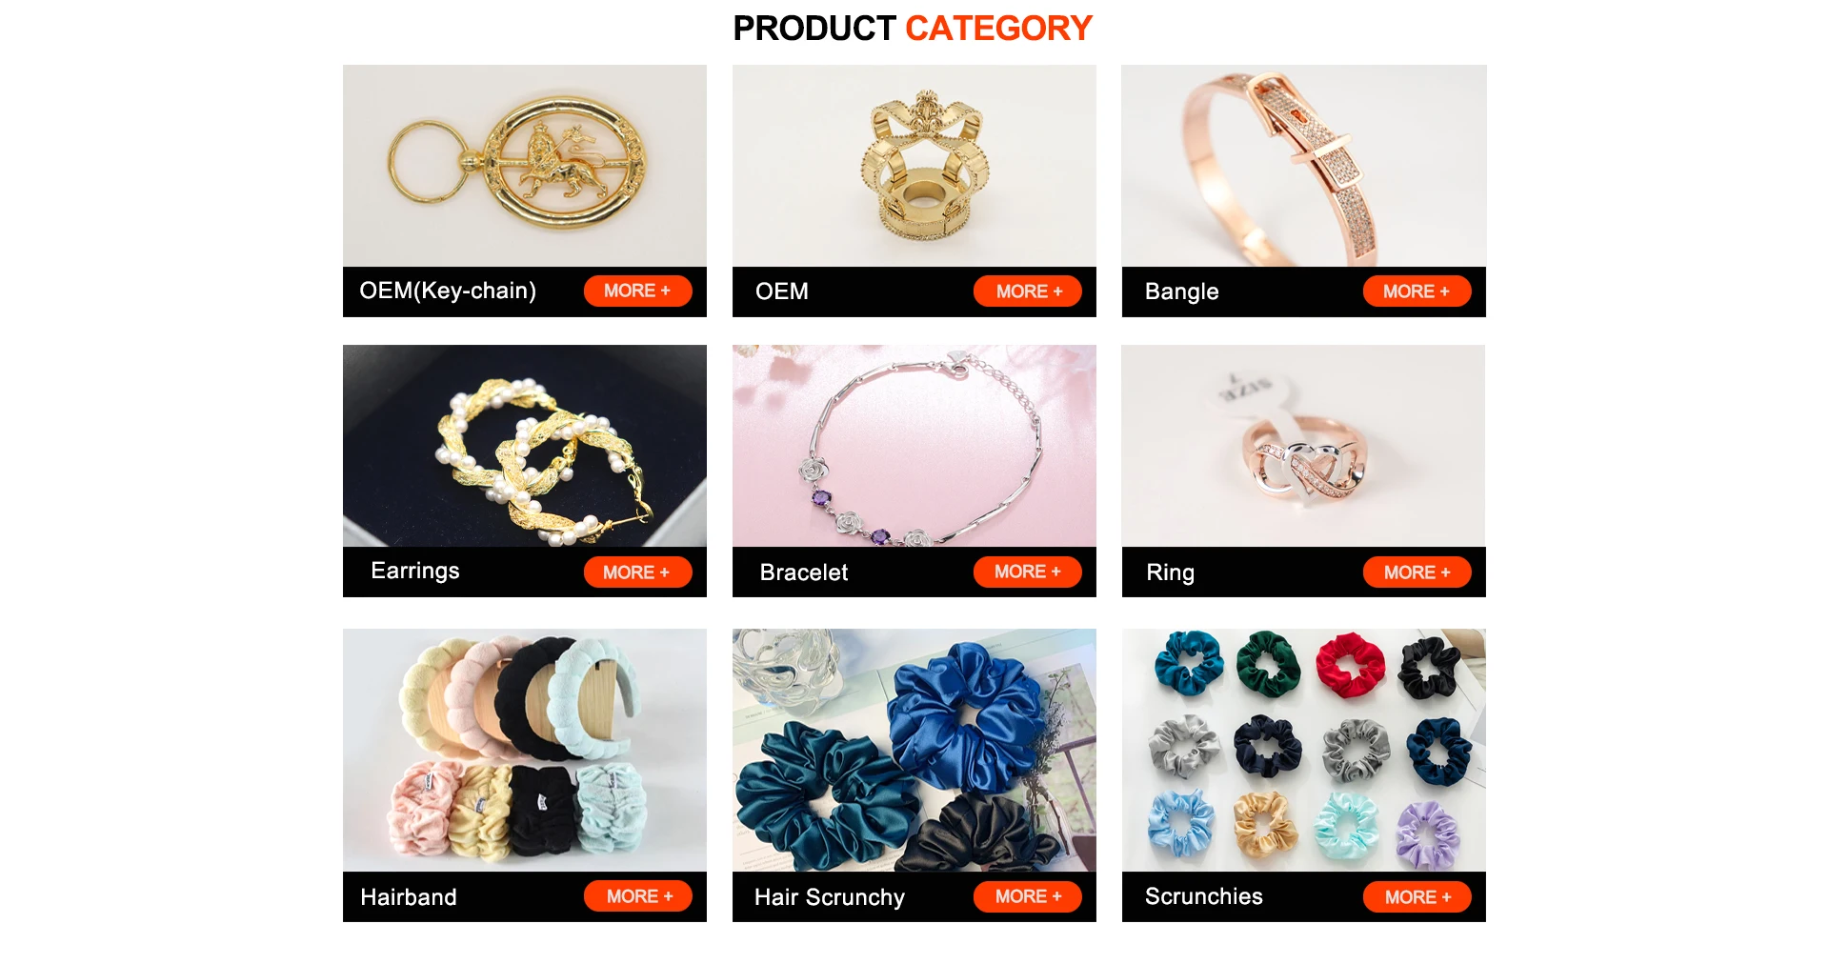
Task: Click the Earrings category label
Action: coord(415,571)
